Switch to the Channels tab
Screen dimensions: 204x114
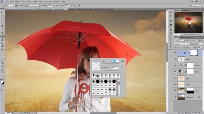click(x=182, y=38)
